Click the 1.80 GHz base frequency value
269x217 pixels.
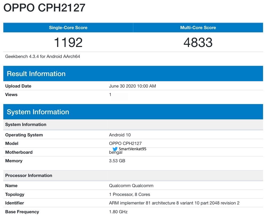click(118, 212)
